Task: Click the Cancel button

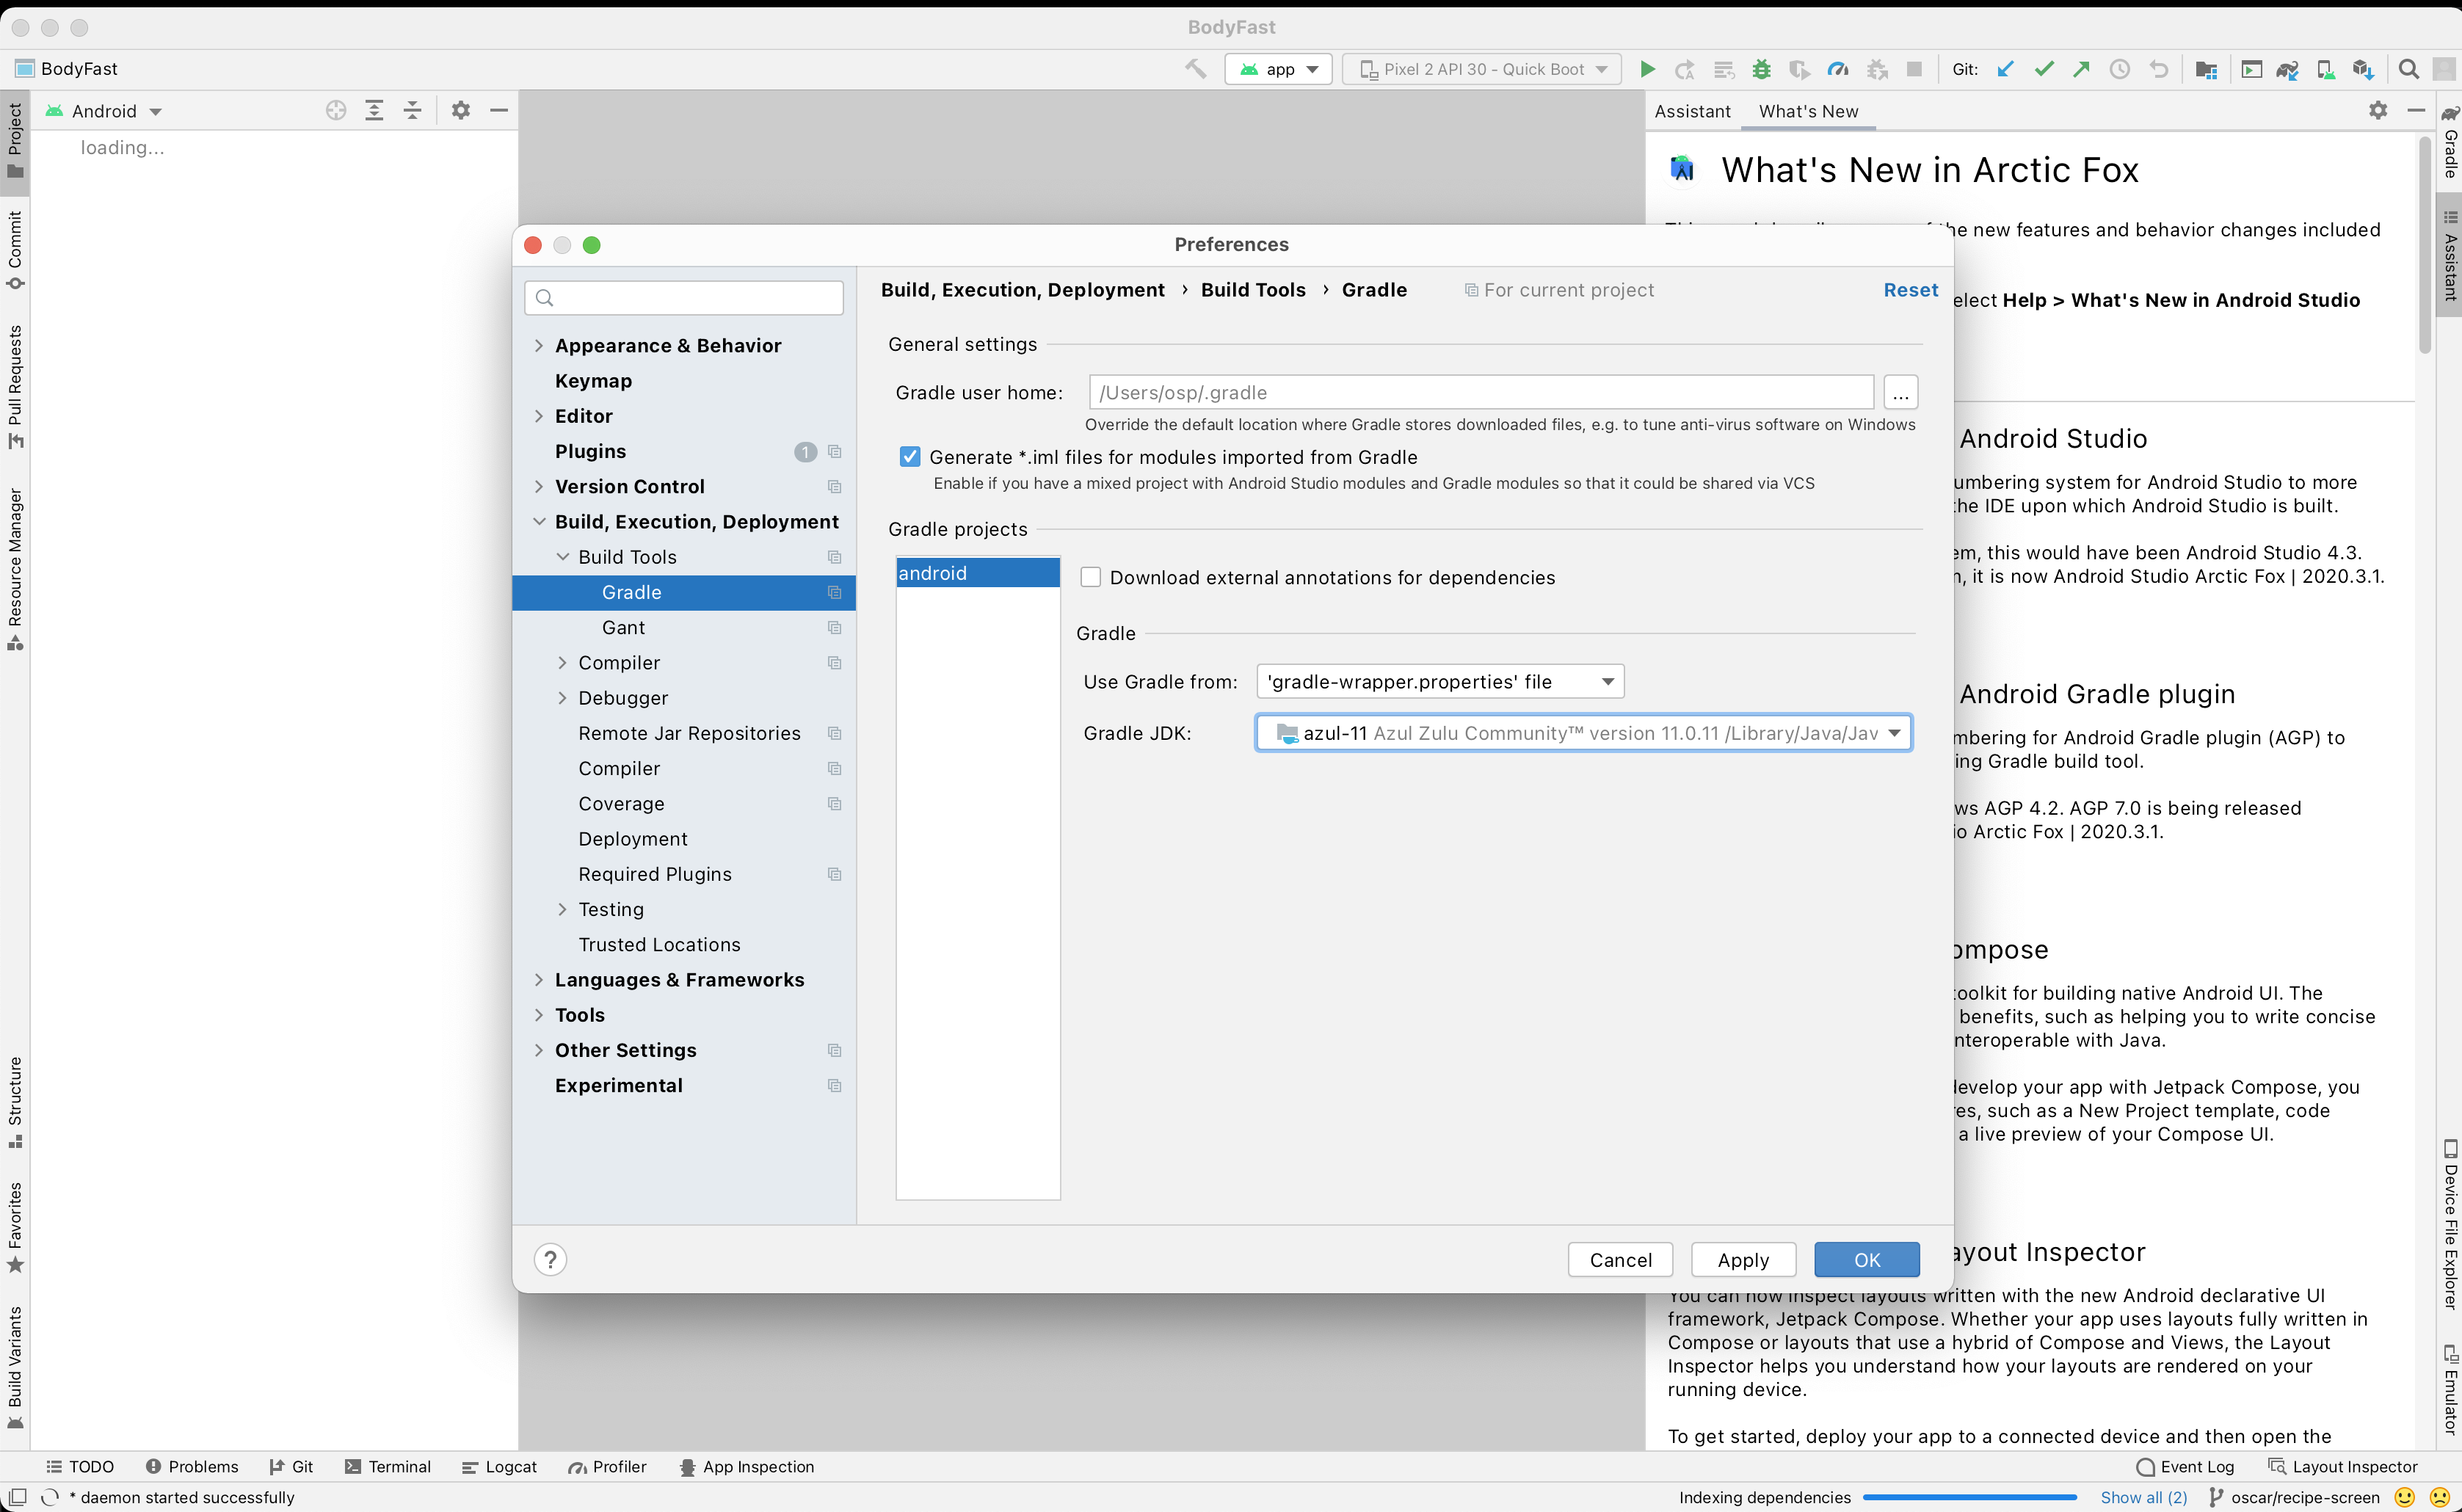Action: click(x=1620, y=1259)
